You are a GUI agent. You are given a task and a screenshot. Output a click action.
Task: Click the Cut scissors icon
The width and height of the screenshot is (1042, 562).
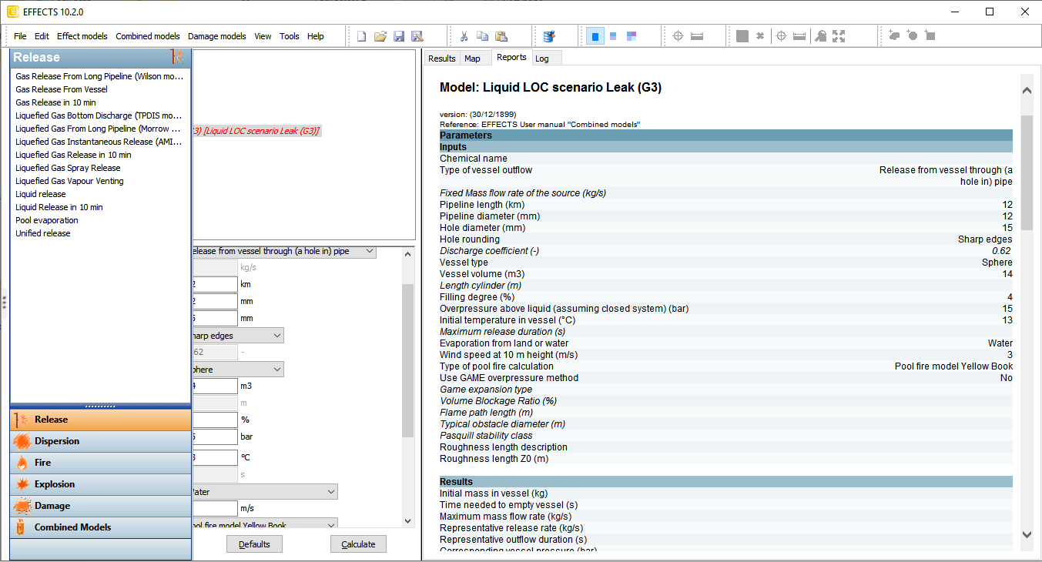(464, 36)
